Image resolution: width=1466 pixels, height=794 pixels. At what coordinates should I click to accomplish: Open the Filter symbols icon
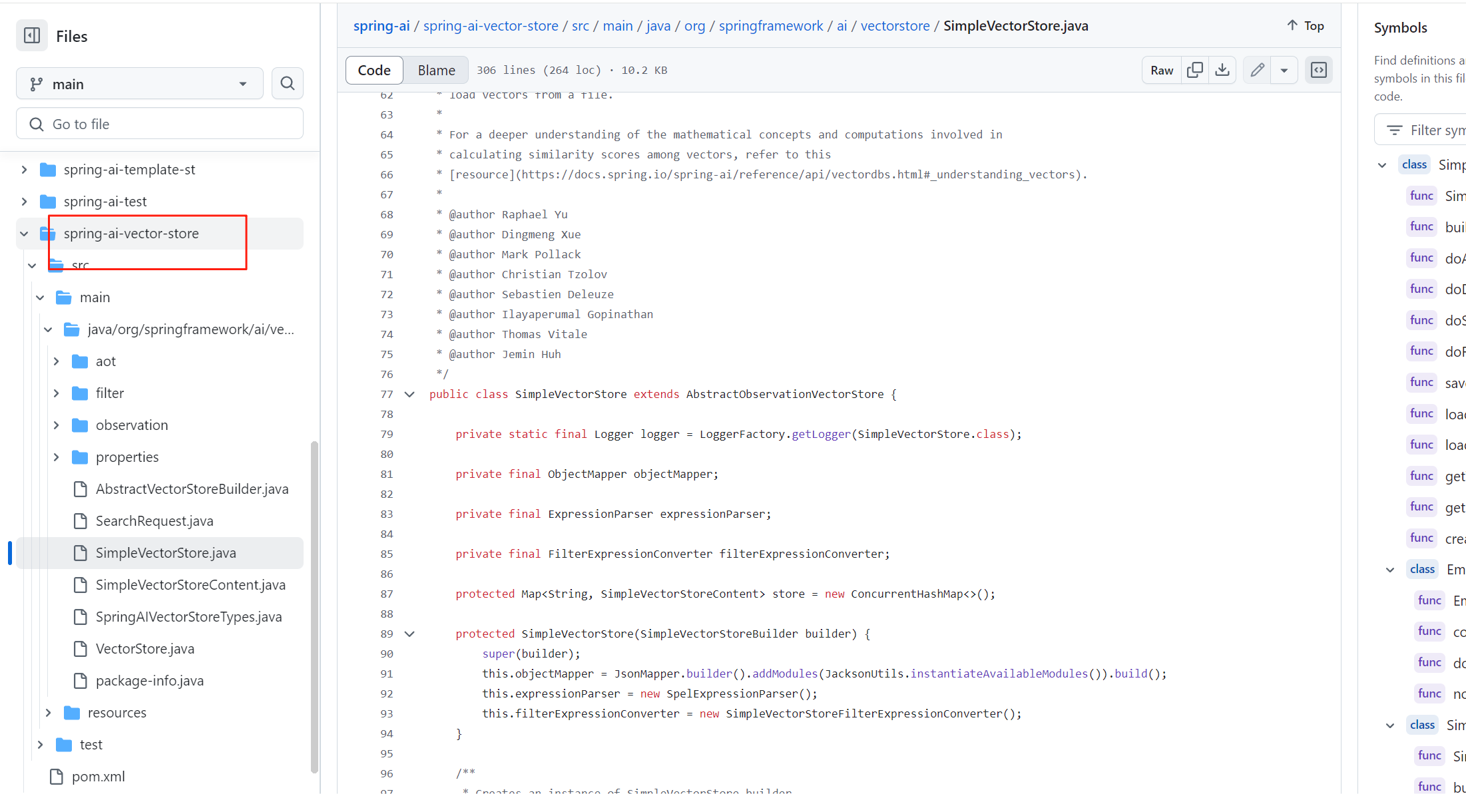(x=1393, y=130)
